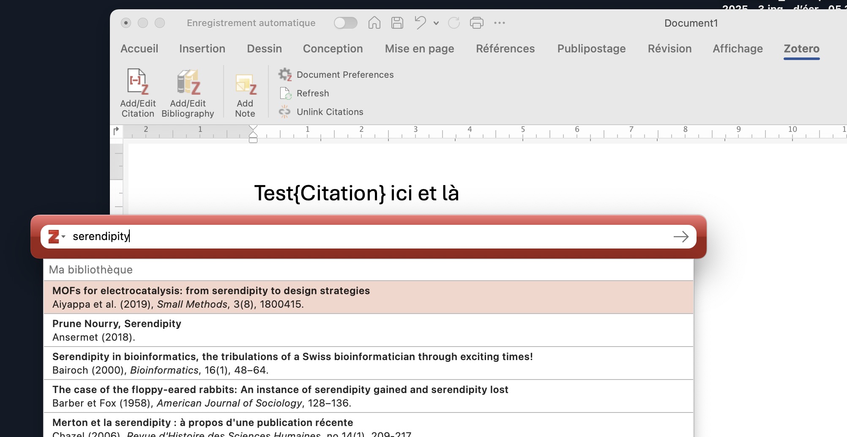The image size is (847, 437).
Task: Toggle the Enregistrement automatique switch
Action: [345, 23]
